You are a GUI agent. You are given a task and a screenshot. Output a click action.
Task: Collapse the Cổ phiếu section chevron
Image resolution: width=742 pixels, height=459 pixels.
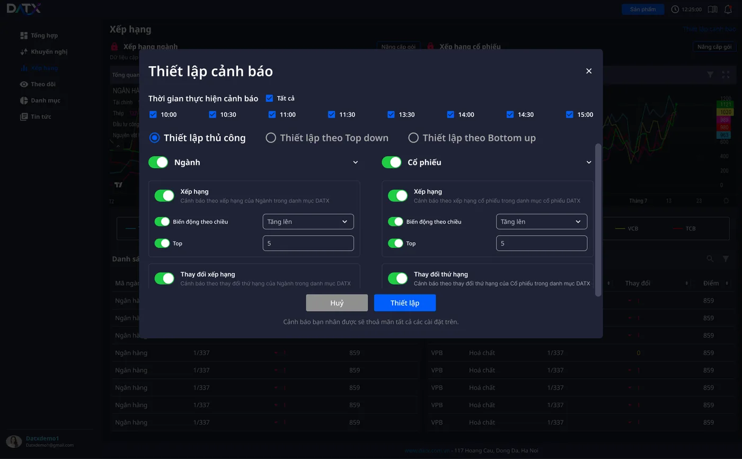pos(589,162)
